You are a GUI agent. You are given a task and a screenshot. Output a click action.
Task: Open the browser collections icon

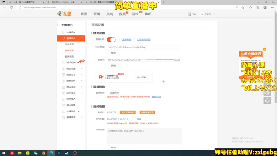click(x=258, y=7)
